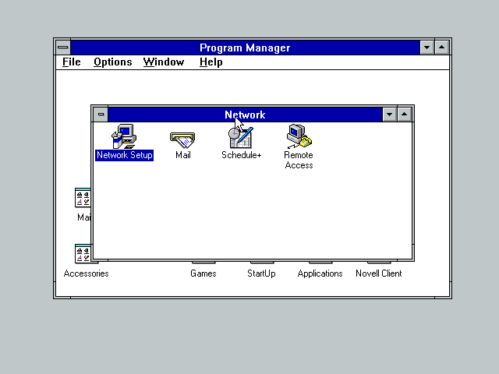Open the Options menu

[112, 62]
